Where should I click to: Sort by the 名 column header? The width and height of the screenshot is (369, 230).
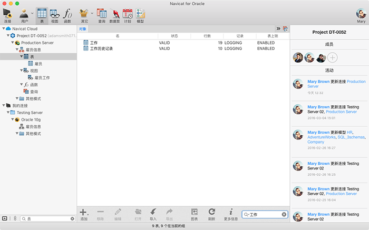tap(118, 36)
